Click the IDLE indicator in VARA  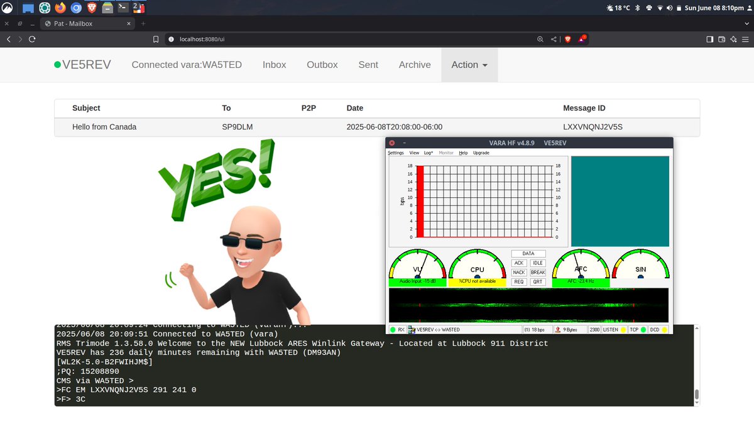[x=538, y=263]
